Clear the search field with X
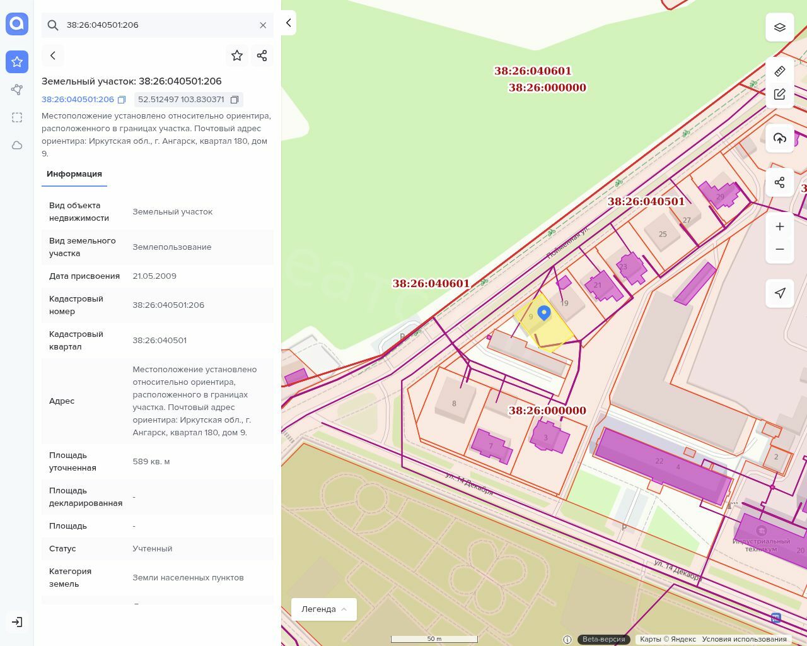This screenshot has width=807, height=646. point(263,25)
